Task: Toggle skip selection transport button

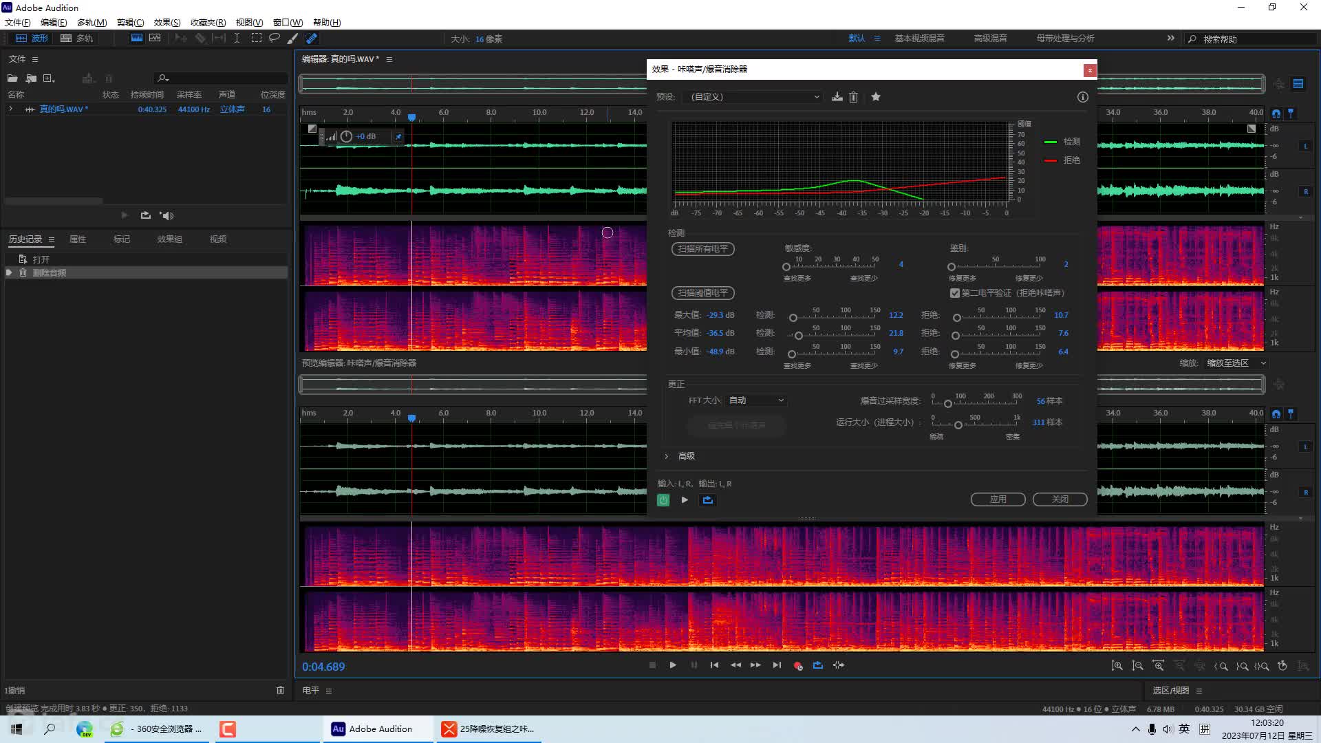Action: point(839,665)
